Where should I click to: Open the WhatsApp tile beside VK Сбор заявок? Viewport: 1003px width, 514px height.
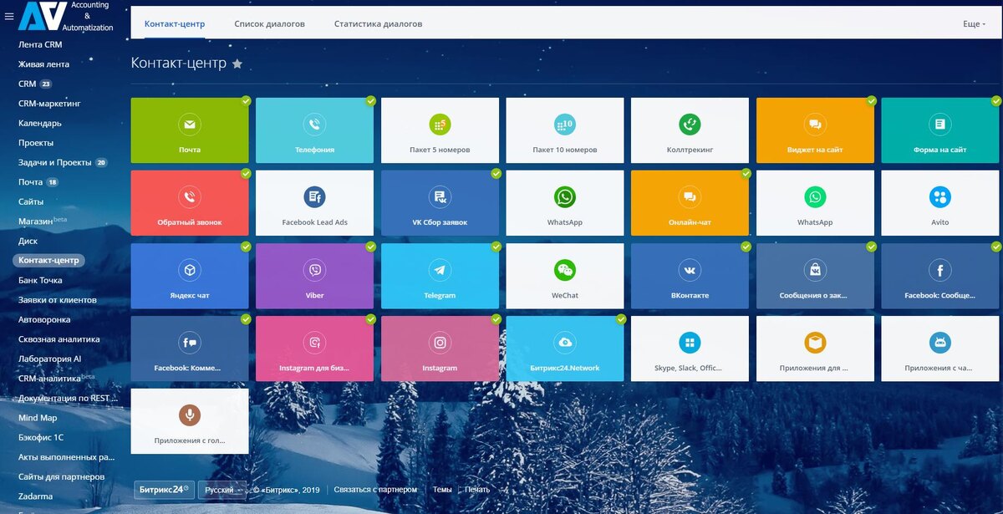(x=565, y=203)
